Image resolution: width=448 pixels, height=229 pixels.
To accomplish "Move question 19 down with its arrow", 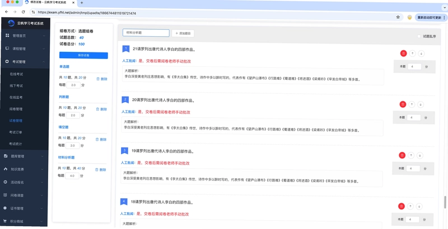I will [x=419, y=155].
